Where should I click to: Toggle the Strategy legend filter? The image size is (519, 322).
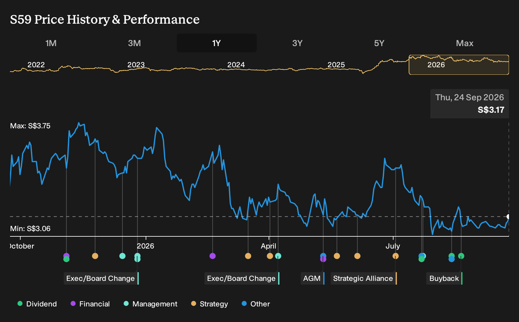tap(210, 304)
